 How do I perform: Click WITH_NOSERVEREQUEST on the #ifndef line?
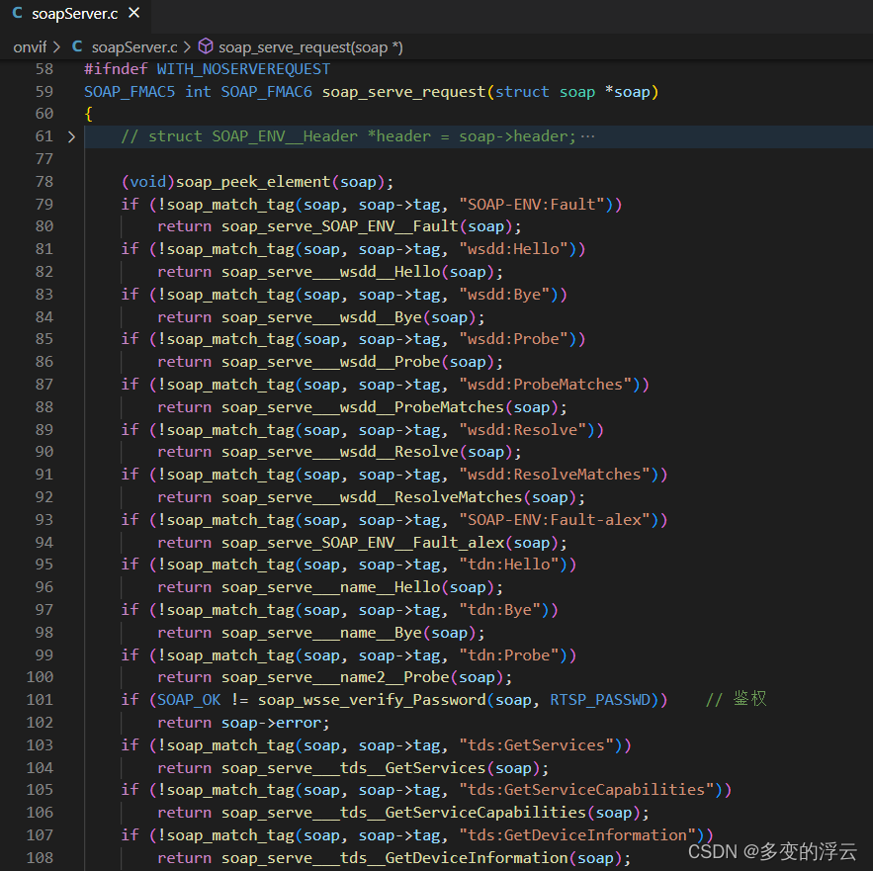click(x=243, y=69)
